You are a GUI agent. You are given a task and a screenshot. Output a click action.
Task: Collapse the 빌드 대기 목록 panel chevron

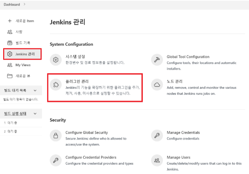[35, 90]
